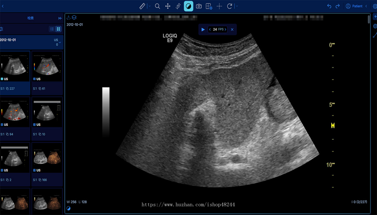Activate the zoom magnifier tool
The image size is (377, 215).
tap(157, 6)
